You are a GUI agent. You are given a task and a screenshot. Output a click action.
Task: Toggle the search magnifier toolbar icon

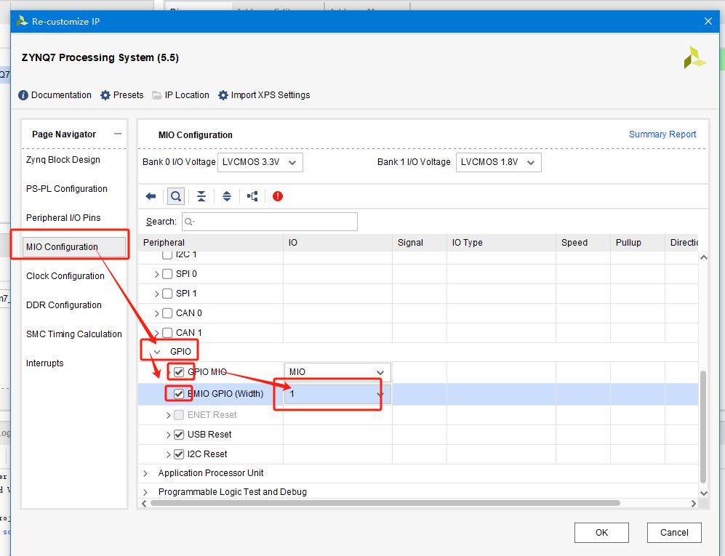tap(176, 196)
